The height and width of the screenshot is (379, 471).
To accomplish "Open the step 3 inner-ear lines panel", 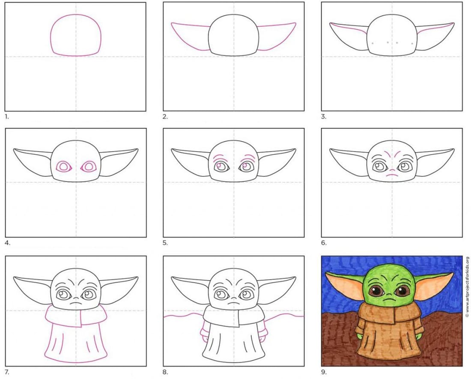I will (392, 57).
